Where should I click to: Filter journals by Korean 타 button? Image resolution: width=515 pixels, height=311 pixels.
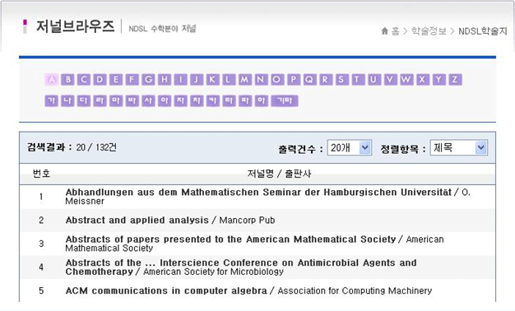pyautogui.click(x=229, y=101)
